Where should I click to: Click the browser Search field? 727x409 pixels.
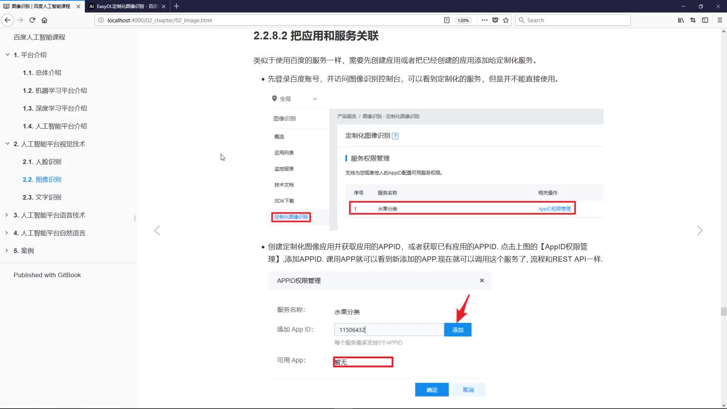click(573, 20)
